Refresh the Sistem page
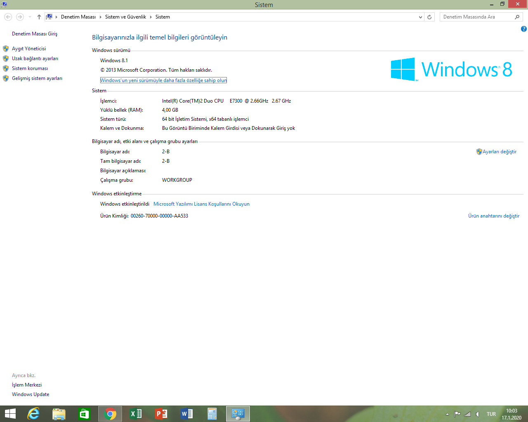 tap(429, 17)
